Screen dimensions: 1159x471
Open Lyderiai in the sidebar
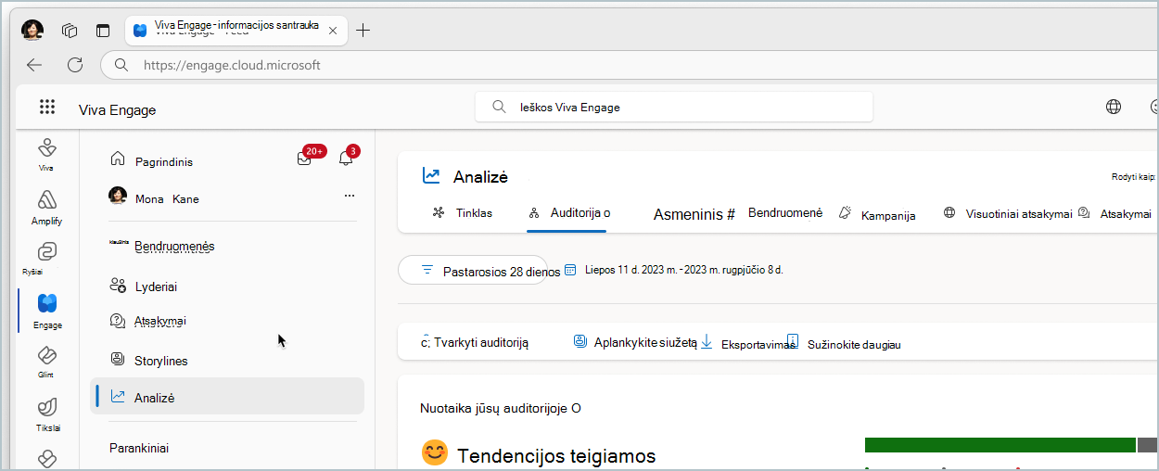(144, 286)
